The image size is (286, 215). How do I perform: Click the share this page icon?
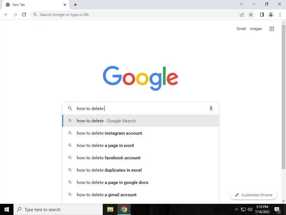pos(242,15)
